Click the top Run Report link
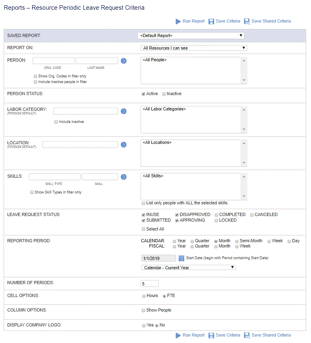The image size is (311, 343). coord(193,21)
